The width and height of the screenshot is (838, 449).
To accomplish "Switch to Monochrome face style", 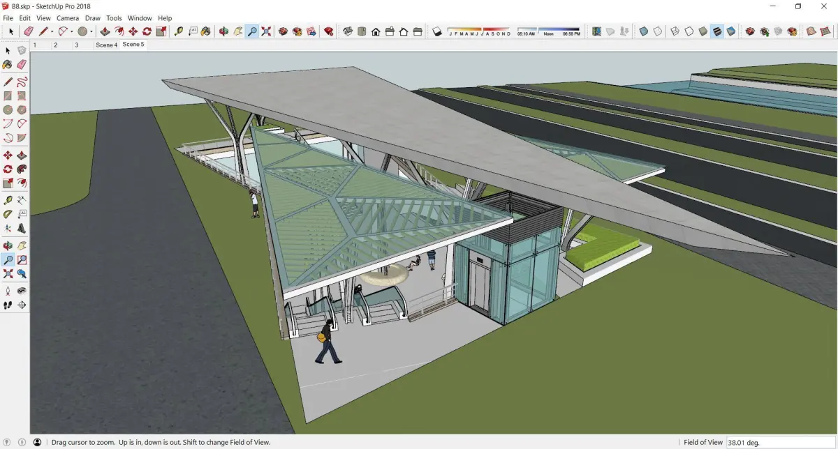I will click(730, 31).
